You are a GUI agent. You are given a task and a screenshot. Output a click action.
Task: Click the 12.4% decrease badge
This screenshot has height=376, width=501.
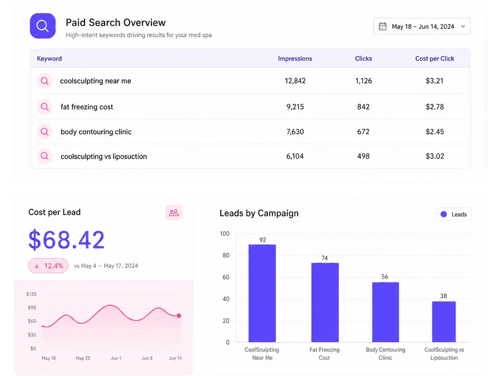[x=48, y=266]
